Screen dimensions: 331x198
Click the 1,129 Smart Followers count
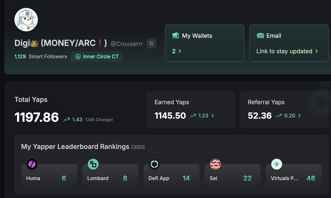[41, 57]
